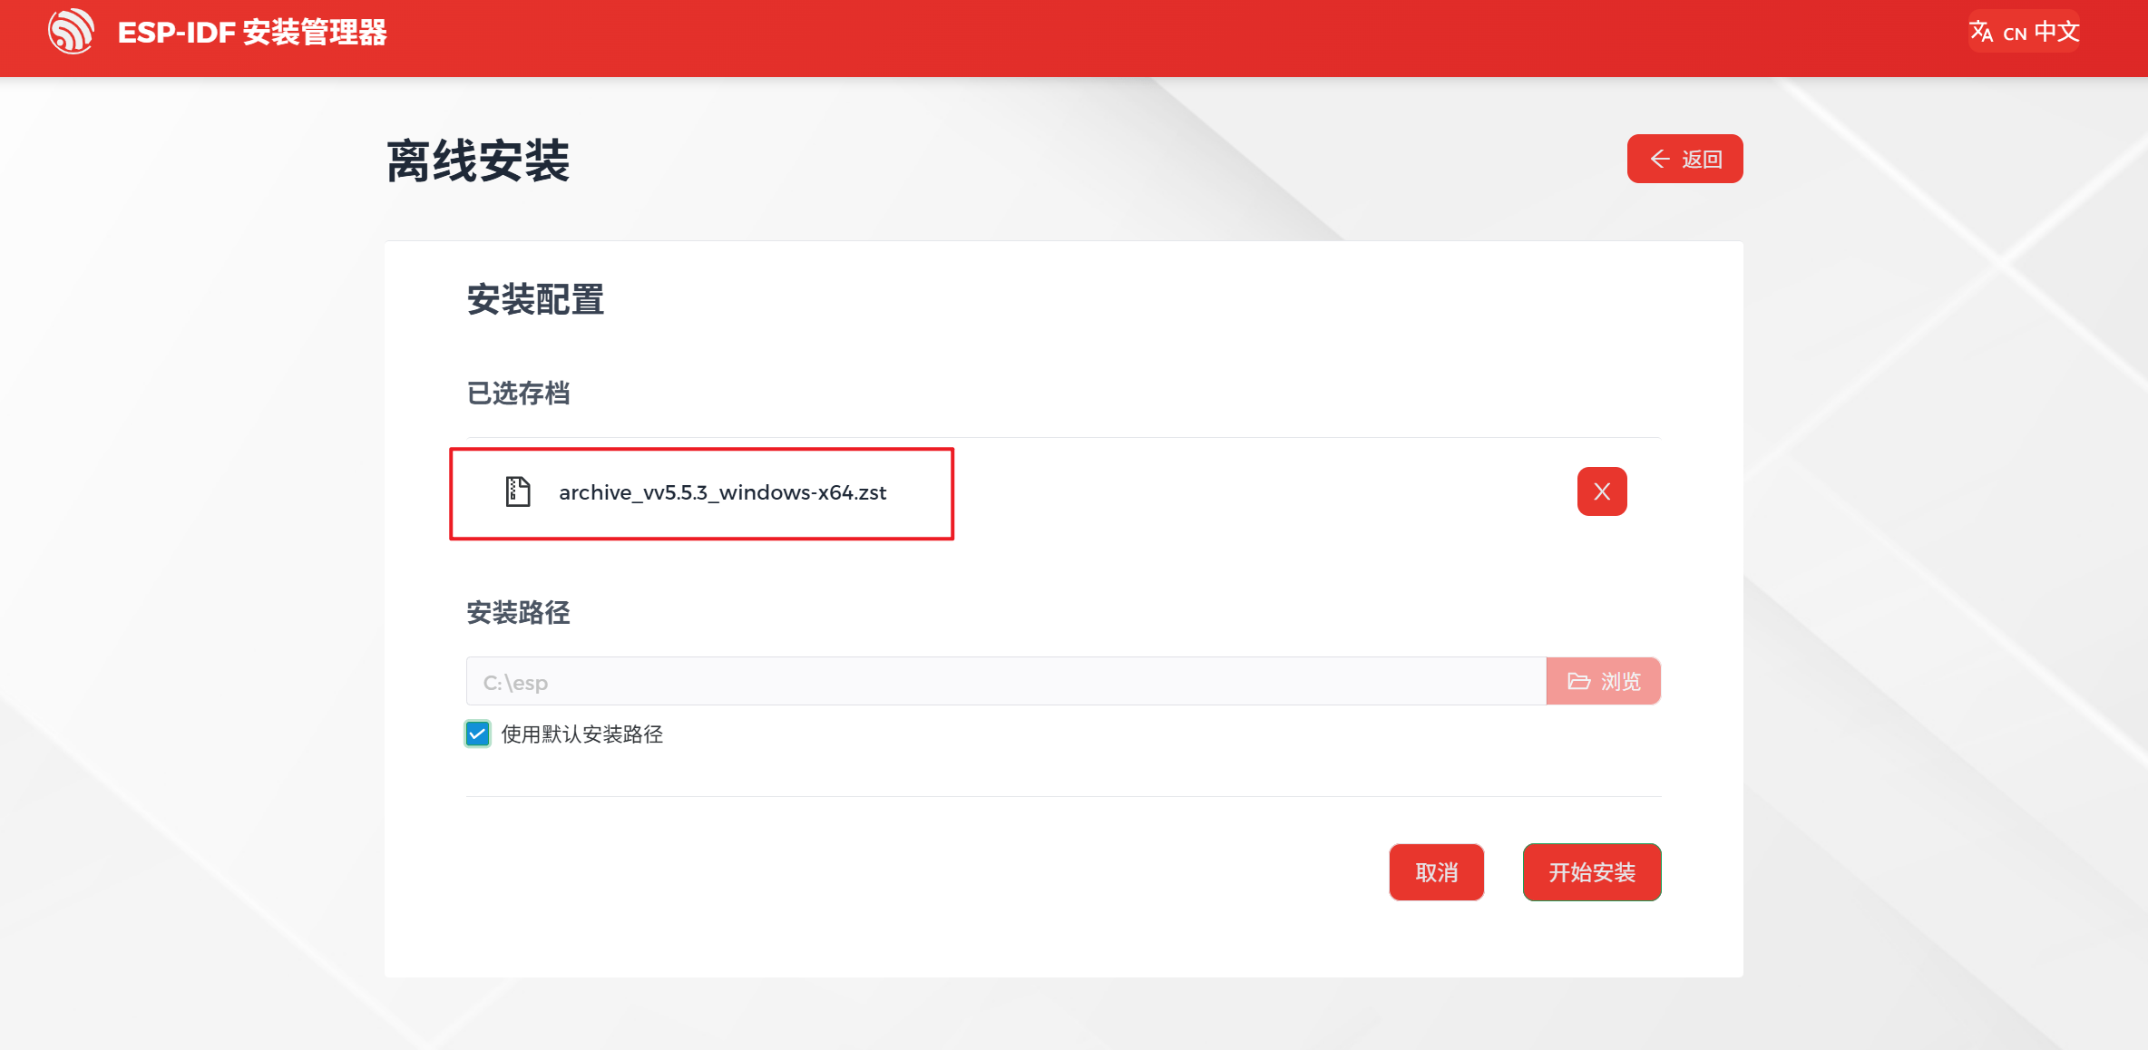2148x1050 pixels.
Task: Click the 已选存档 section label
Action: coord(518,394)
